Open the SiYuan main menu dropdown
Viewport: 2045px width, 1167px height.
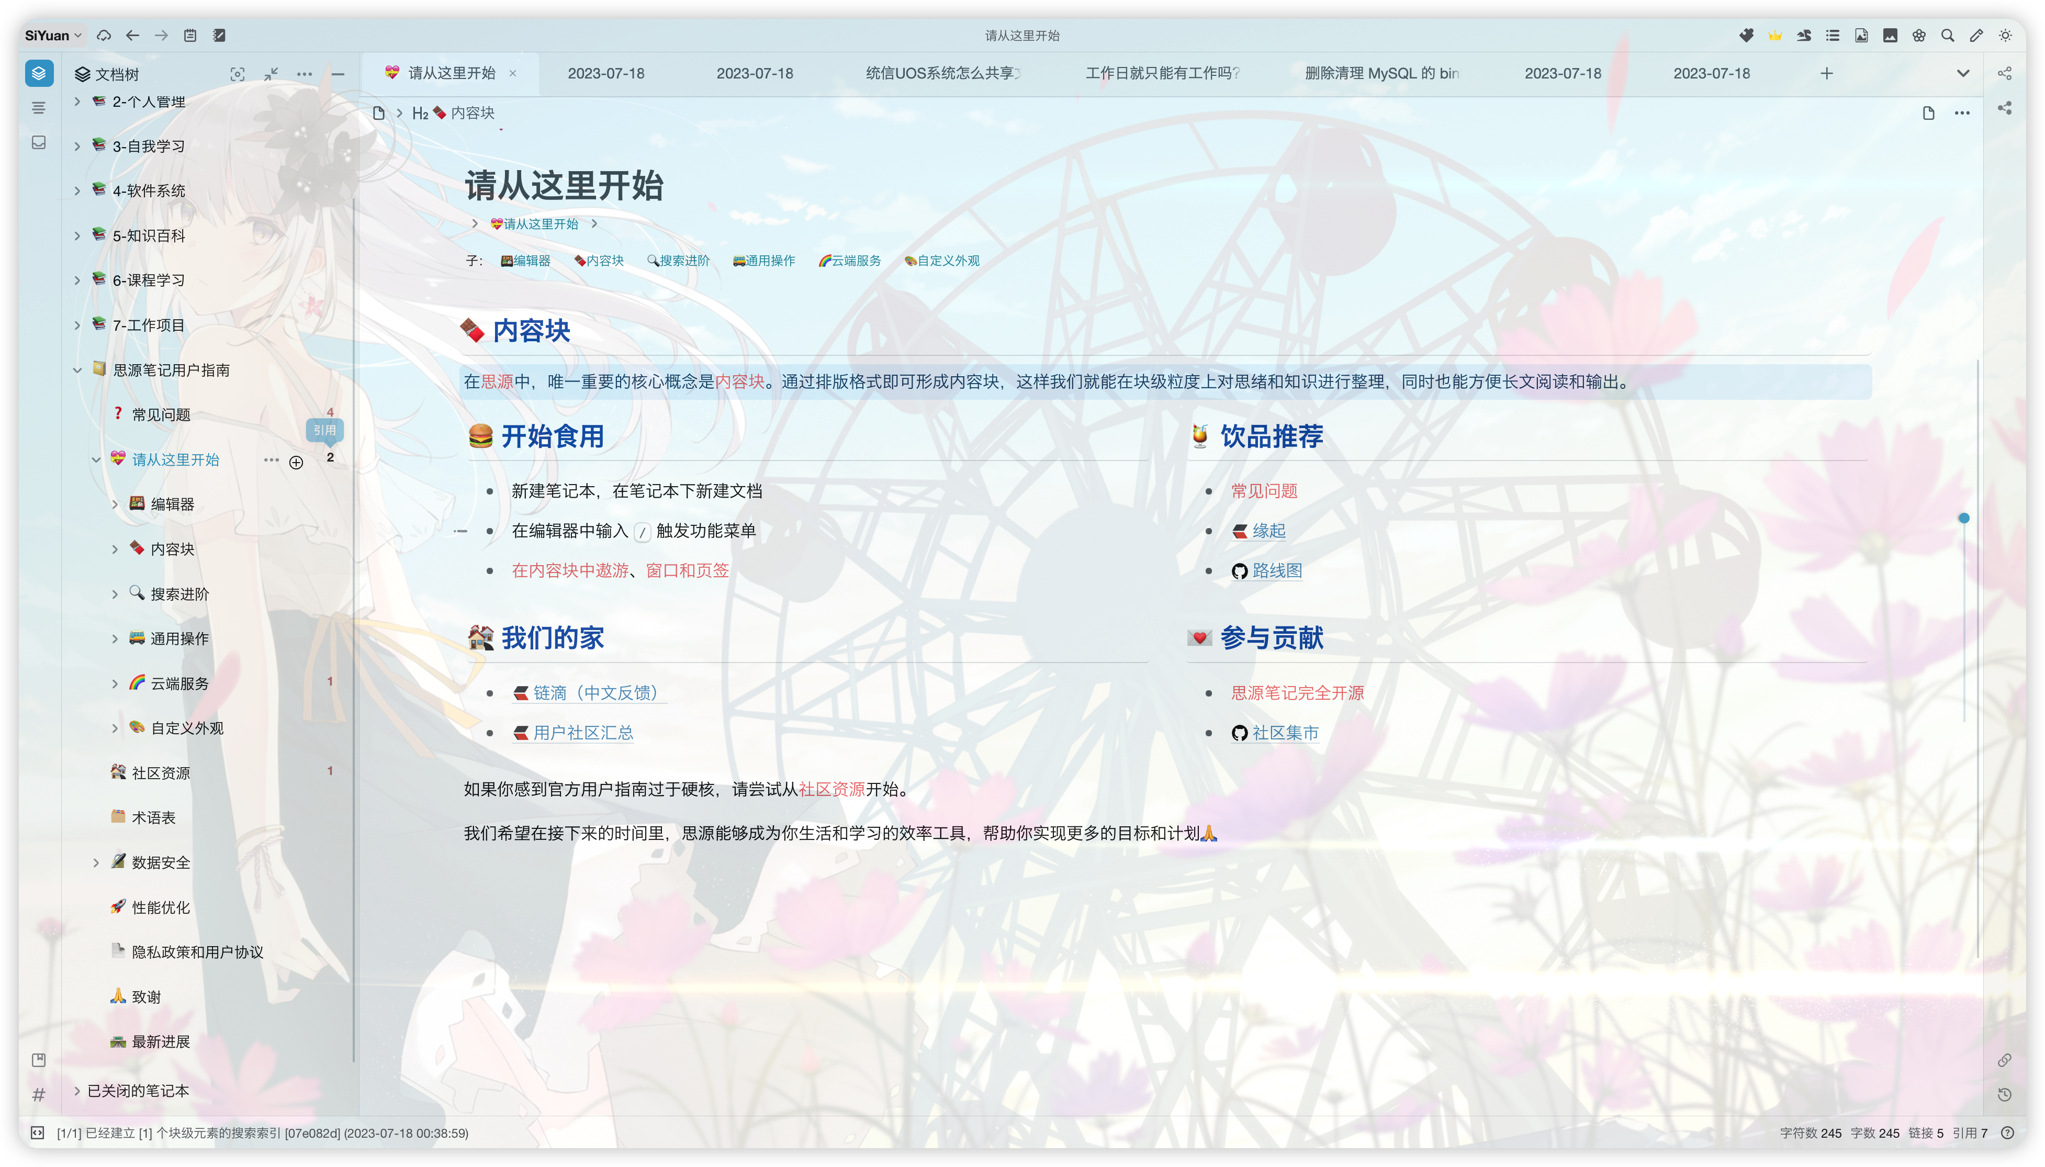point(53,35)
